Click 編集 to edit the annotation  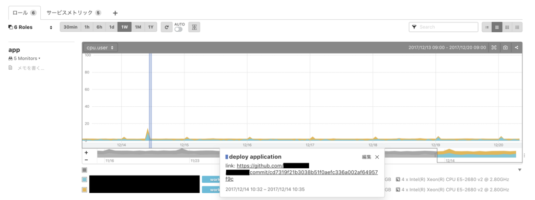[366, 157]
